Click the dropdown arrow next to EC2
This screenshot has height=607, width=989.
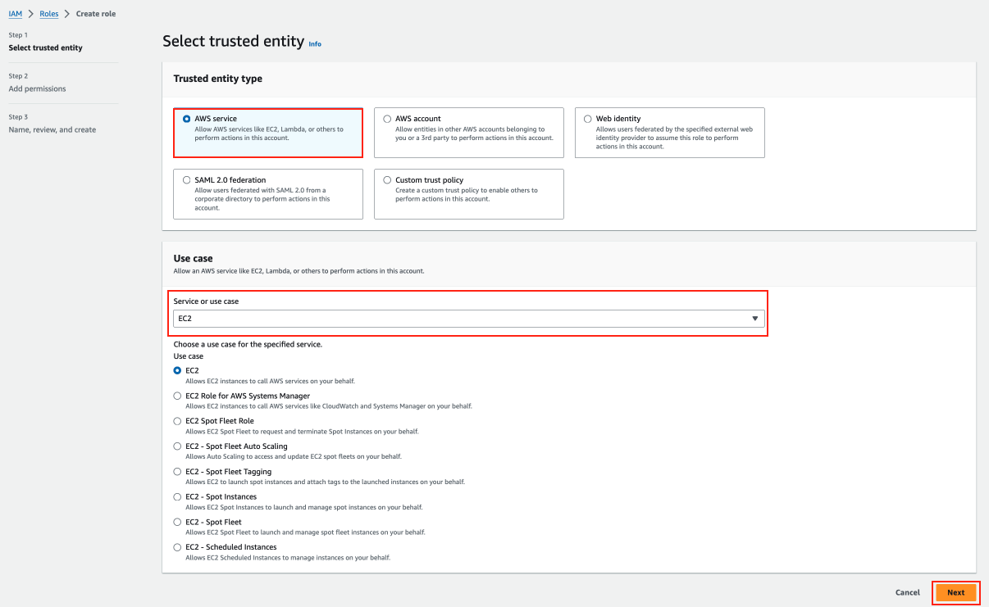[x=754, y=319]
